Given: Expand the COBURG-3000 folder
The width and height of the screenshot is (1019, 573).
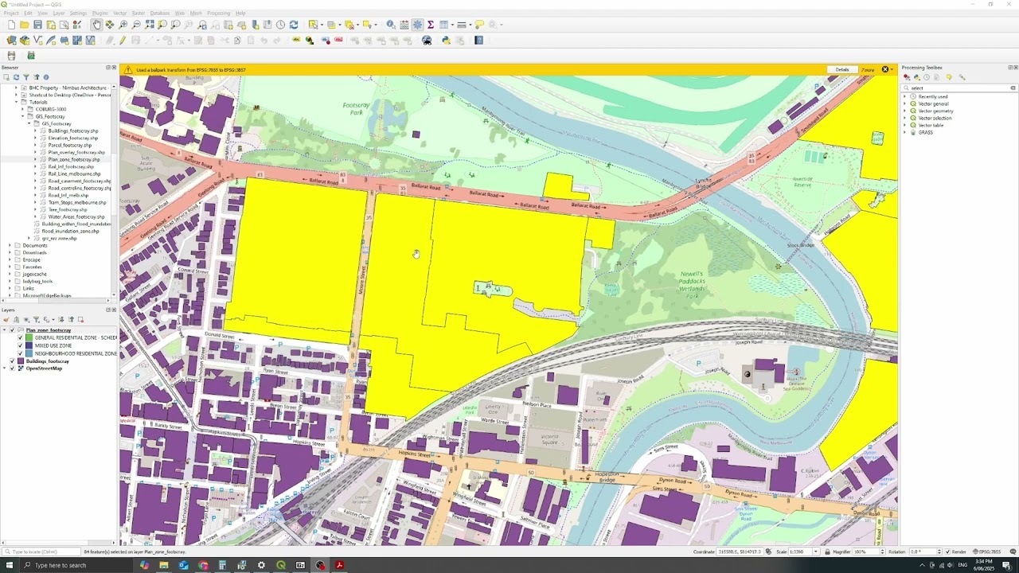Looking at the screenshot, I should tap(22, 109).
